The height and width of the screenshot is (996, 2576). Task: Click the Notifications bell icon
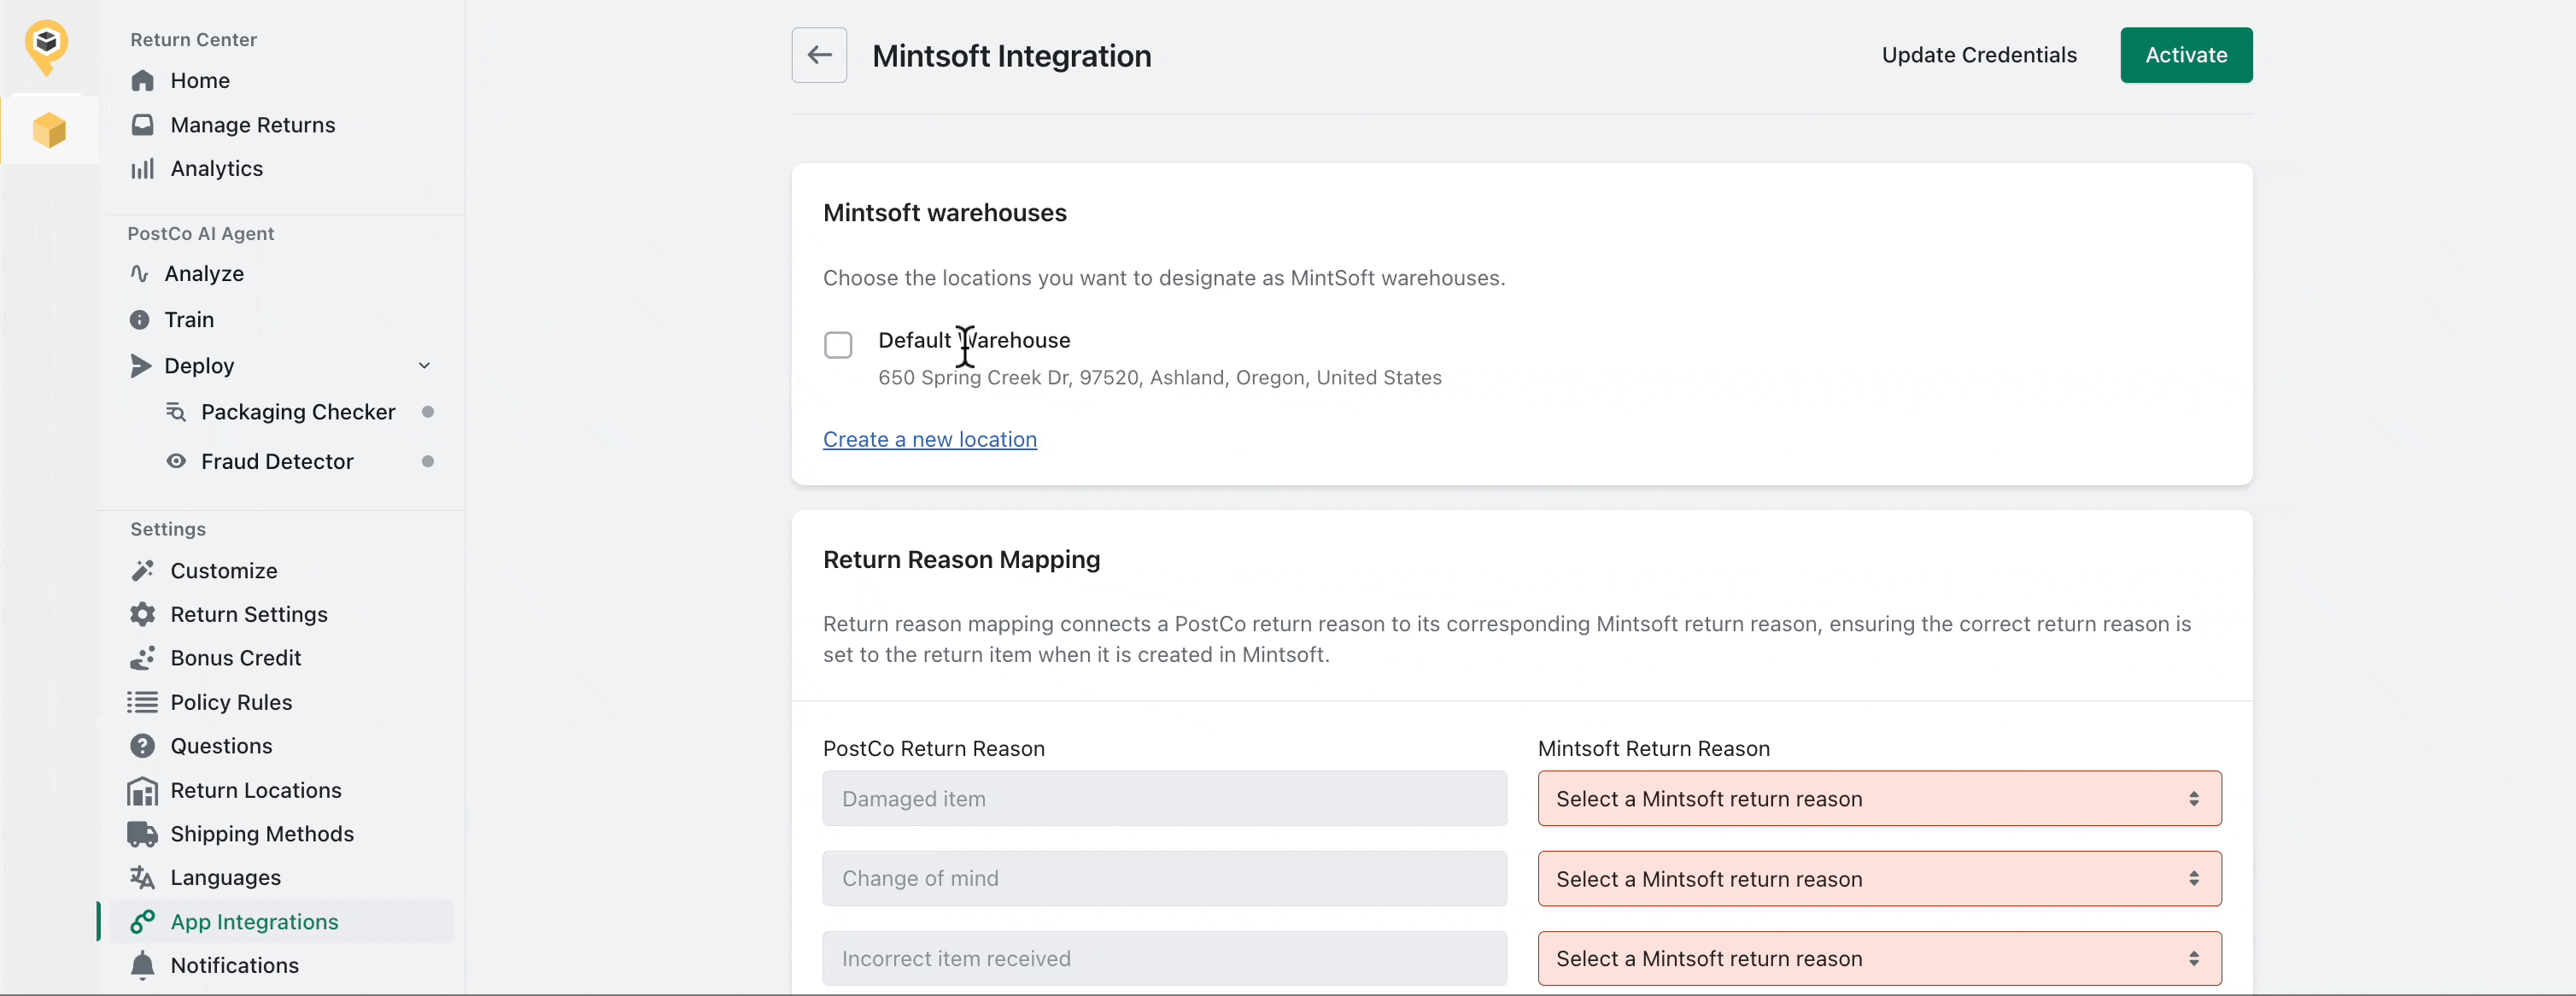(x=143, y=965)
